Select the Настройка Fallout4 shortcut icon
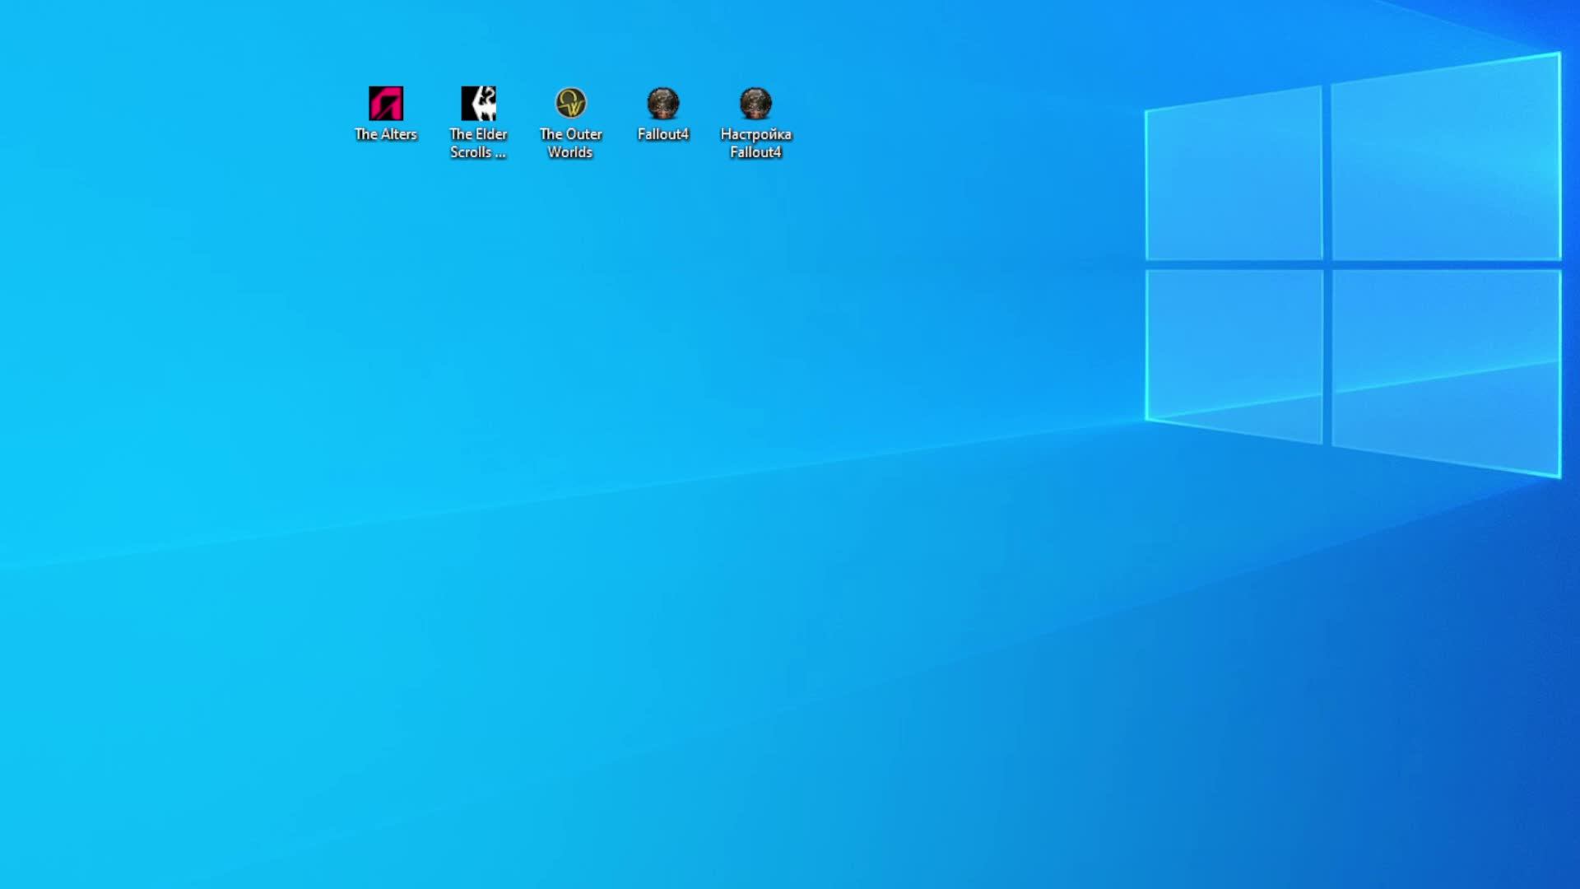 point(755,104)
